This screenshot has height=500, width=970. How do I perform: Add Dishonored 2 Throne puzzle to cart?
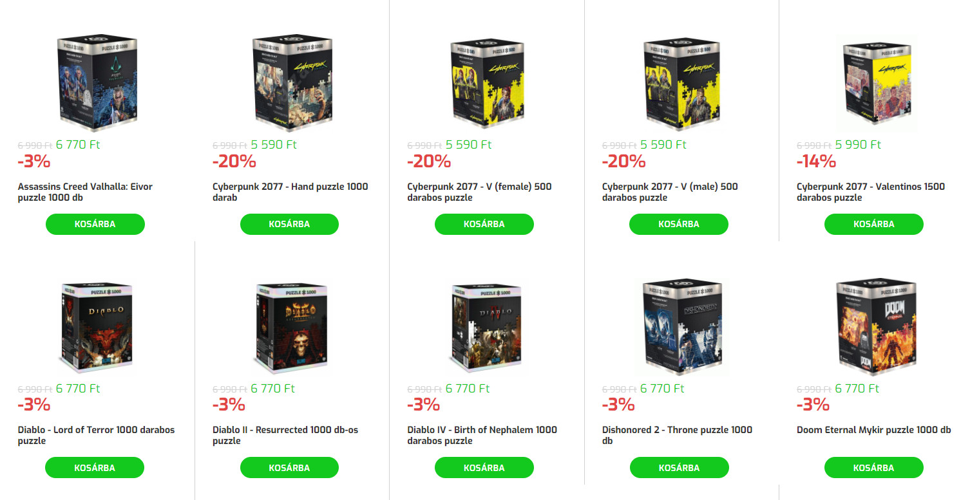(679, 468)
